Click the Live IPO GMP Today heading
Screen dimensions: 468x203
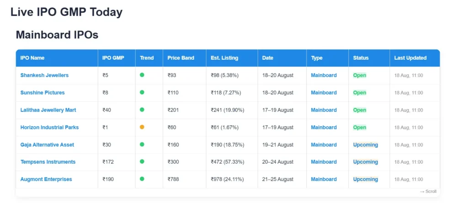pyautogui.click(x=67, y=12)
